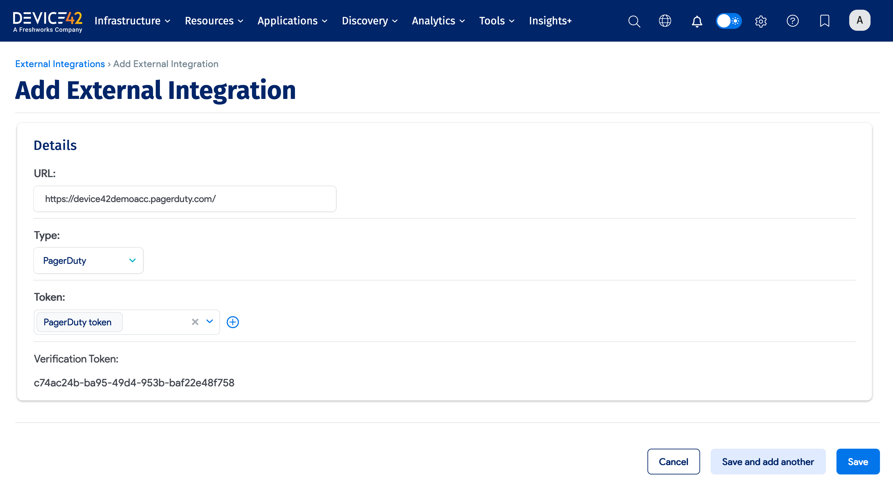
Task: Open the settings gear menu
Action: [761, 21]
